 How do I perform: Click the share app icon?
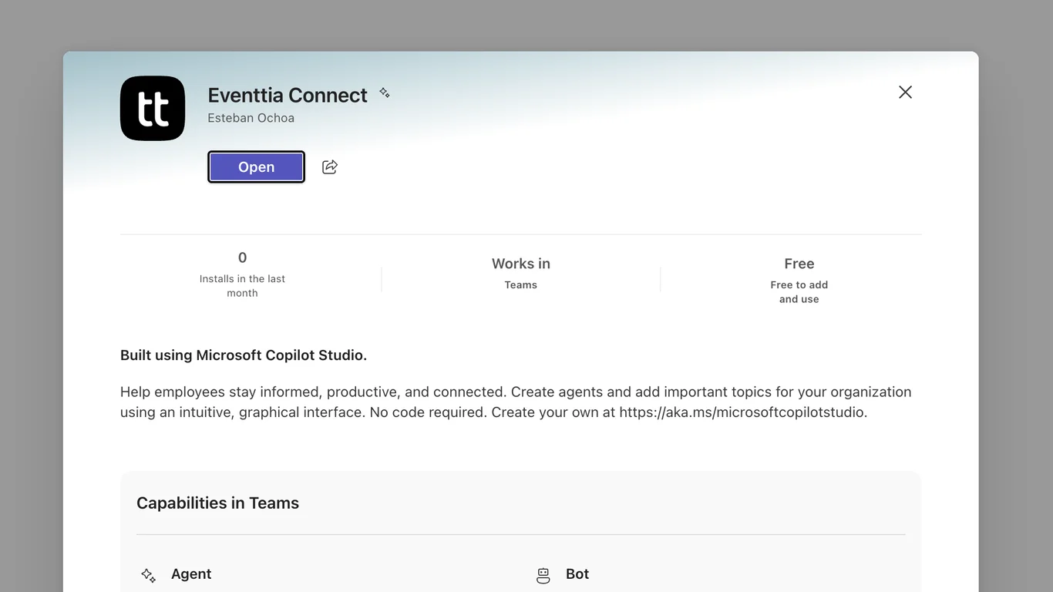[330, 167]
